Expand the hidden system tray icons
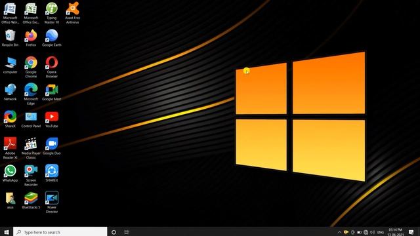Image resolution: width=420 pixels, height=236 pixels. pyautogui.click(x=339, y=232)
